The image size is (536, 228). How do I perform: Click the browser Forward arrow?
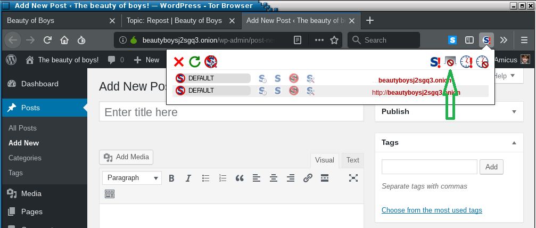click(30, 40)
